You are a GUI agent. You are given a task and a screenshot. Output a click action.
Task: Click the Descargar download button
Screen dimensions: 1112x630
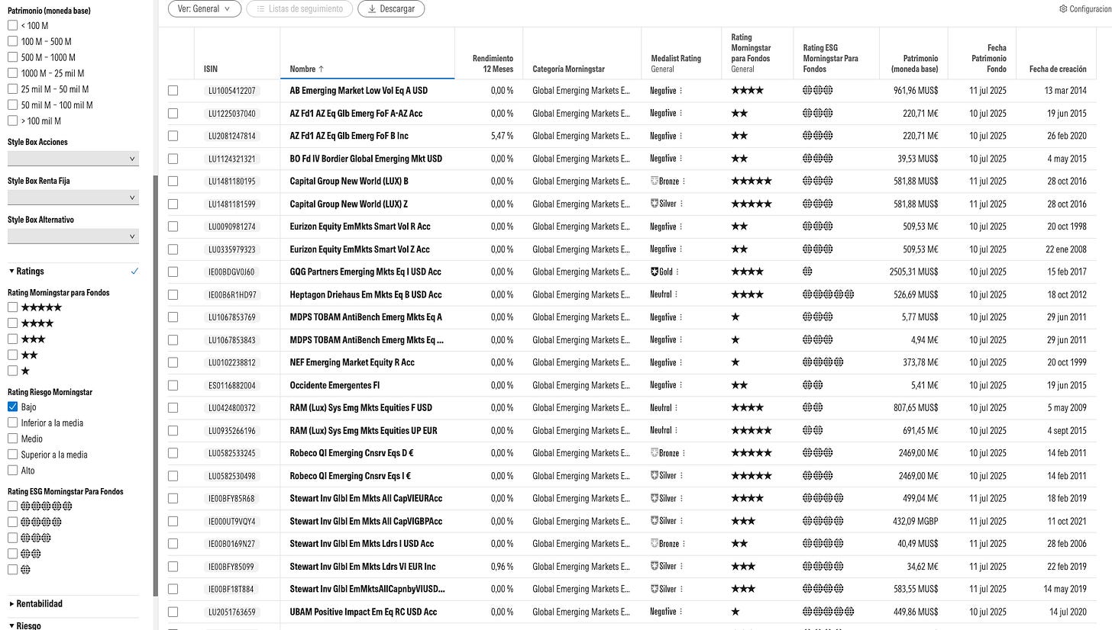pyautogui.click(x=391, y=9)
